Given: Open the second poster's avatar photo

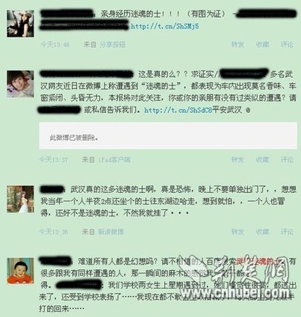Looking at the screenshot, I should [20, 84].
